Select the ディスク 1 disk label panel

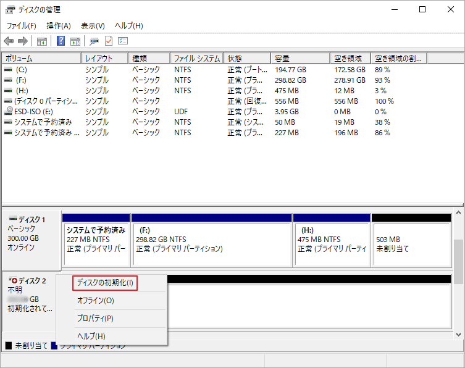pyautogui.click(x=31, y=240)
